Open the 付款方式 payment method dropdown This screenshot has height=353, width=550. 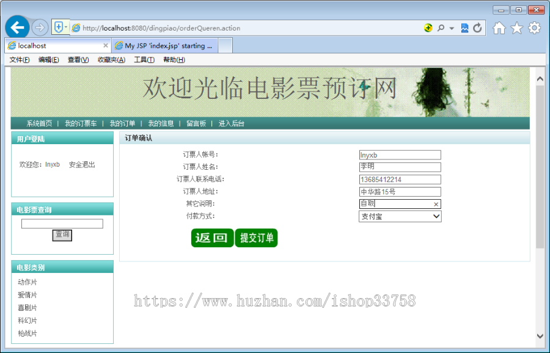coord(436,216)
